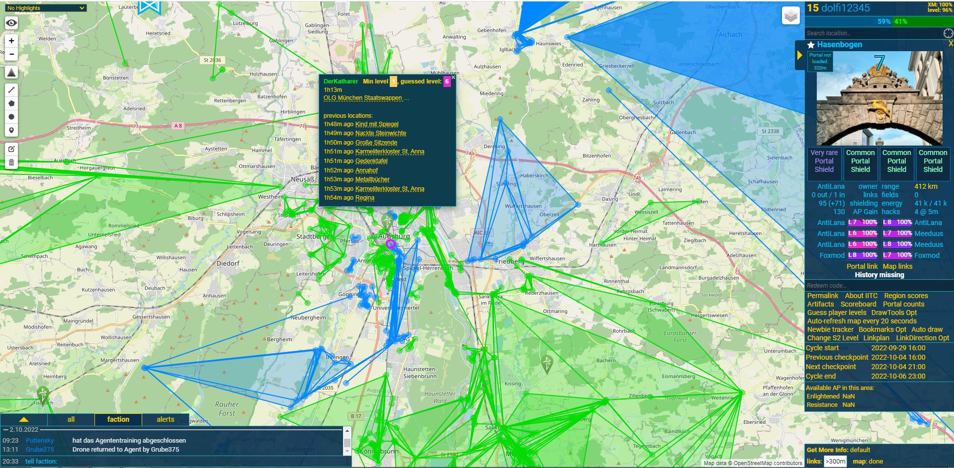Viewport: 954px width, 468px height.
Task: Click the Metallbücher location link
Action: click(x=372, y=179)
